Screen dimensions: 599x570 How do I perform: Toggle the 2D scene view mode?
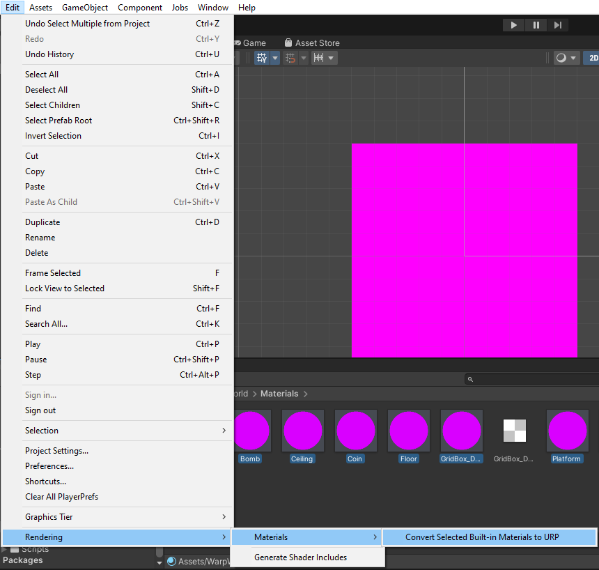[x=592, y=58]
